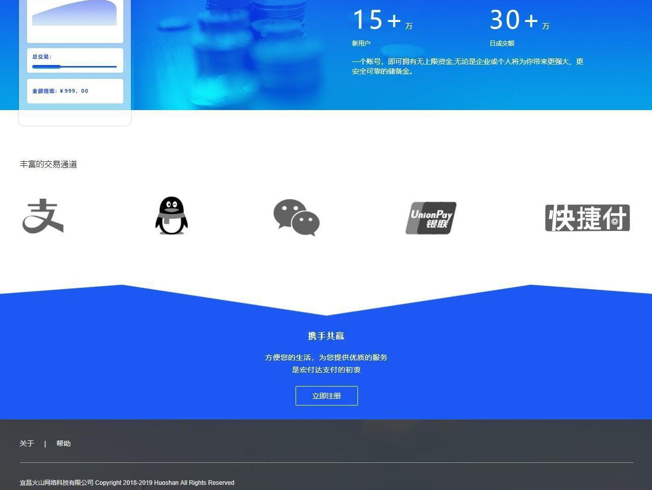Screen dimensions: 652x490
Task: Click the 携手共赢 heading
Action: (326, 336)
